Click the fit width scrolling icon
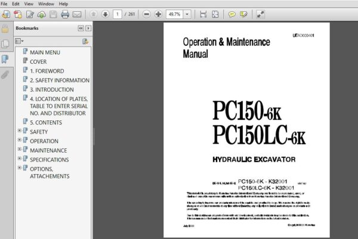358x239 pixels. tap(203, 14)
